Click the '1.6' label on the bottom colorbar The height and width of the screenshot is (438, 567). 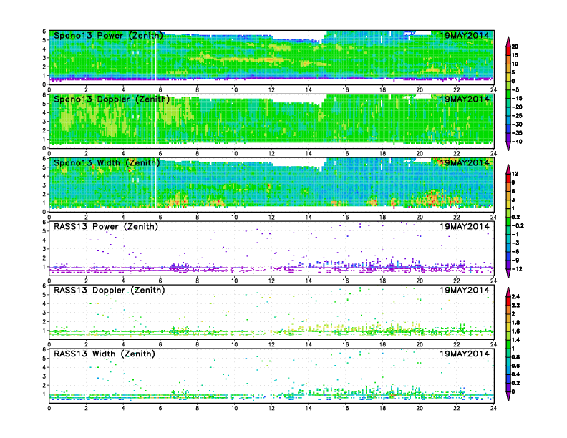tap(515, 331)
